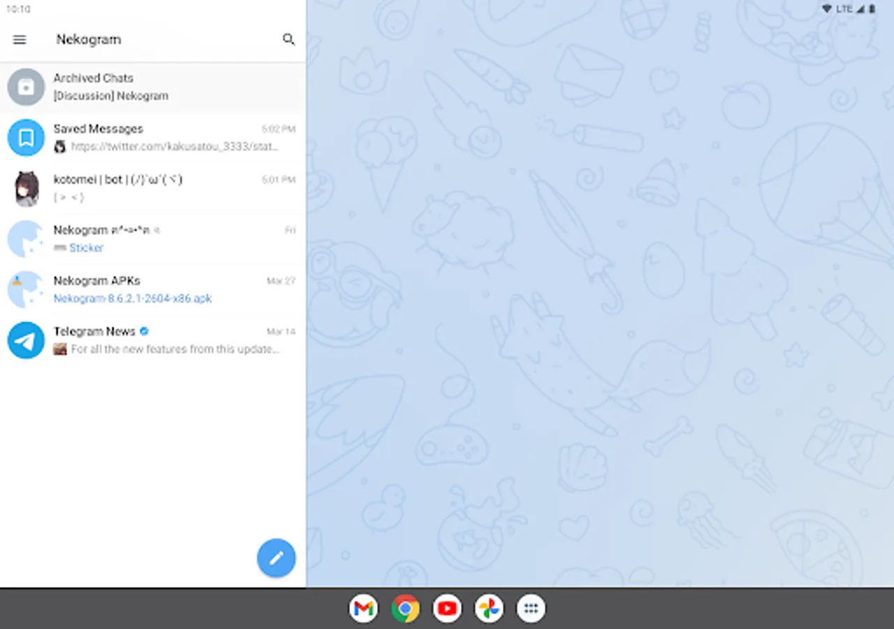Tap the Archived Chats box icon
The width and height of the screenshot is (894, 629).
coord(27,87)
